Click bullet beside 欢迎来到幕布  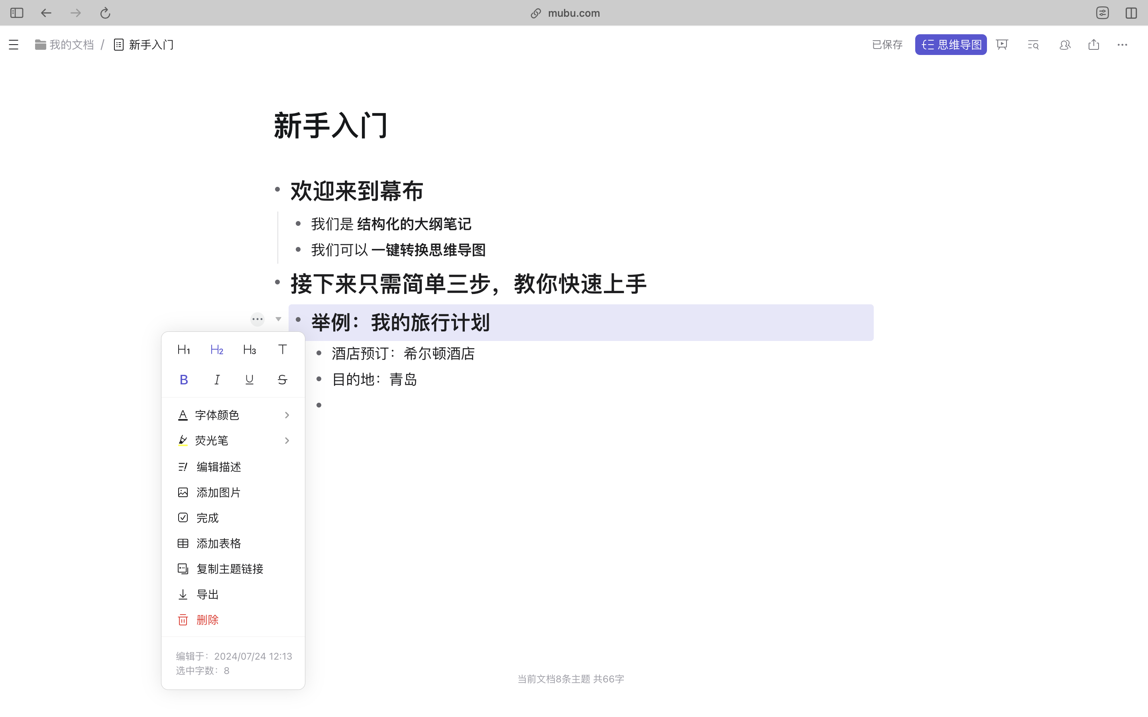click(277, 190)
